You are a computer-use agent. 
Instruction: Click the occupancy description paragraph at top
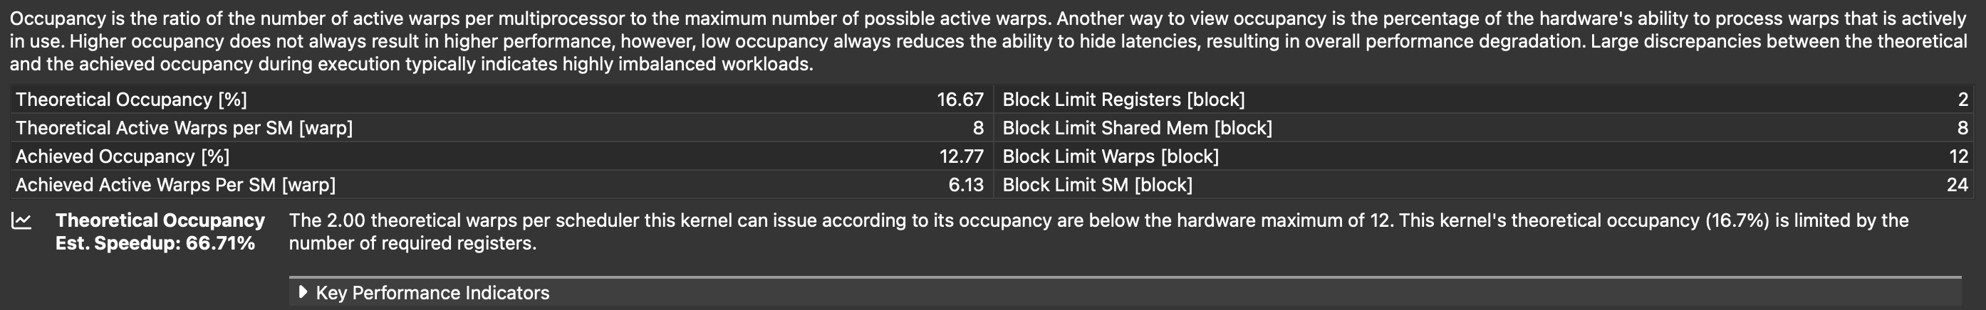pos(987,41)
